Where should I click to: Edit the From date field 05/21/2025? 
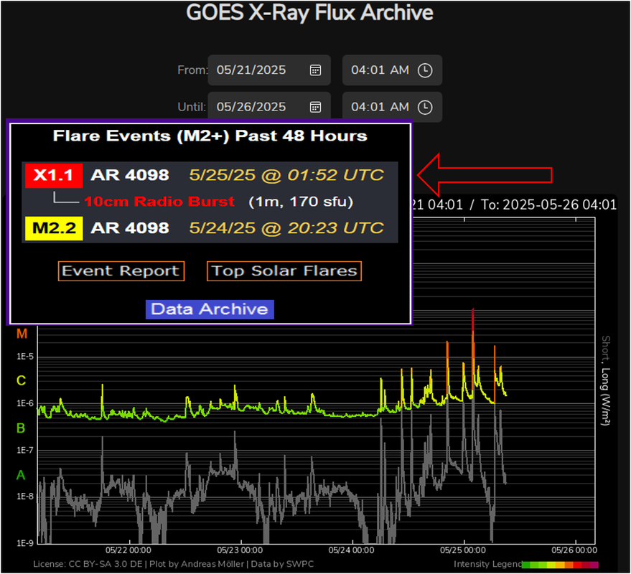click(269, 70)
